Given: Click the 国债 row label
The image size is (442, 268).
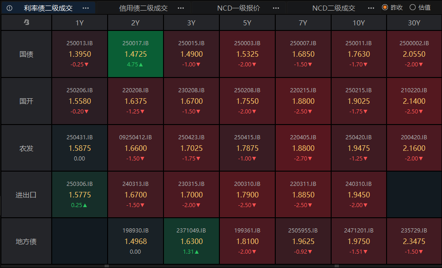Looking at the screenshot, I should [x=26, y=54].
